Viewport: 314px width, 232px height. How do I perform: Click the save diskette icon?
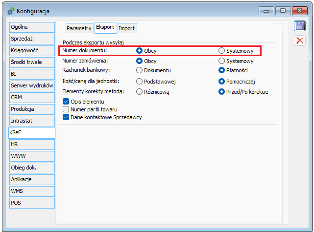[299, 27]
